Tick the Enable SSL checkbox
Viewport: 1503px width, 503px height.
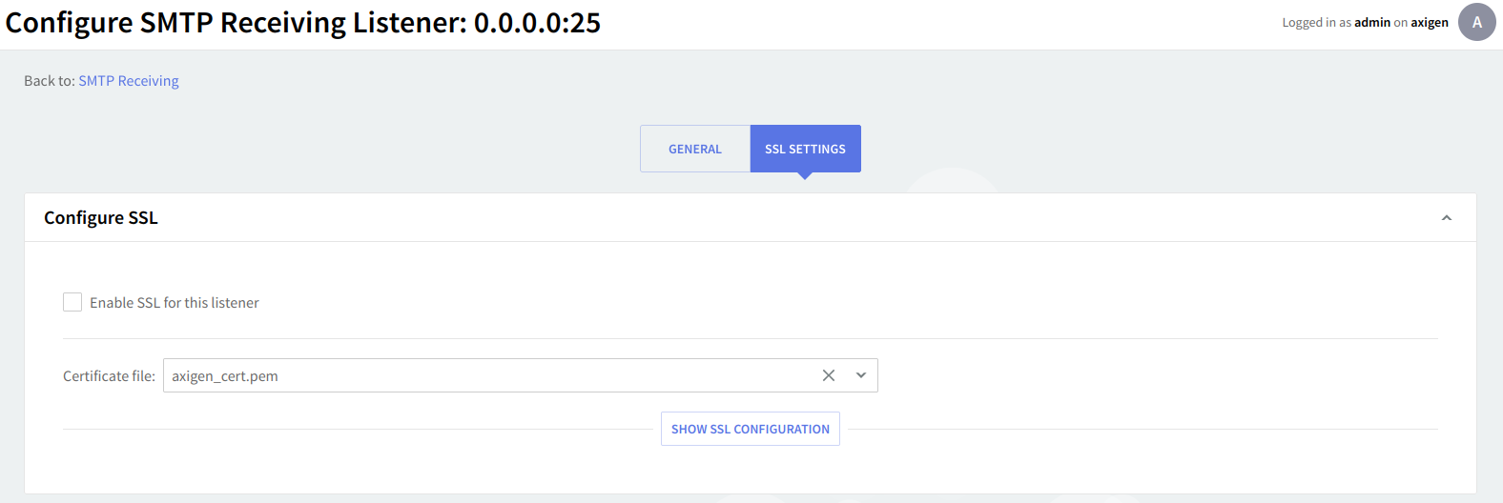[72, 302]
